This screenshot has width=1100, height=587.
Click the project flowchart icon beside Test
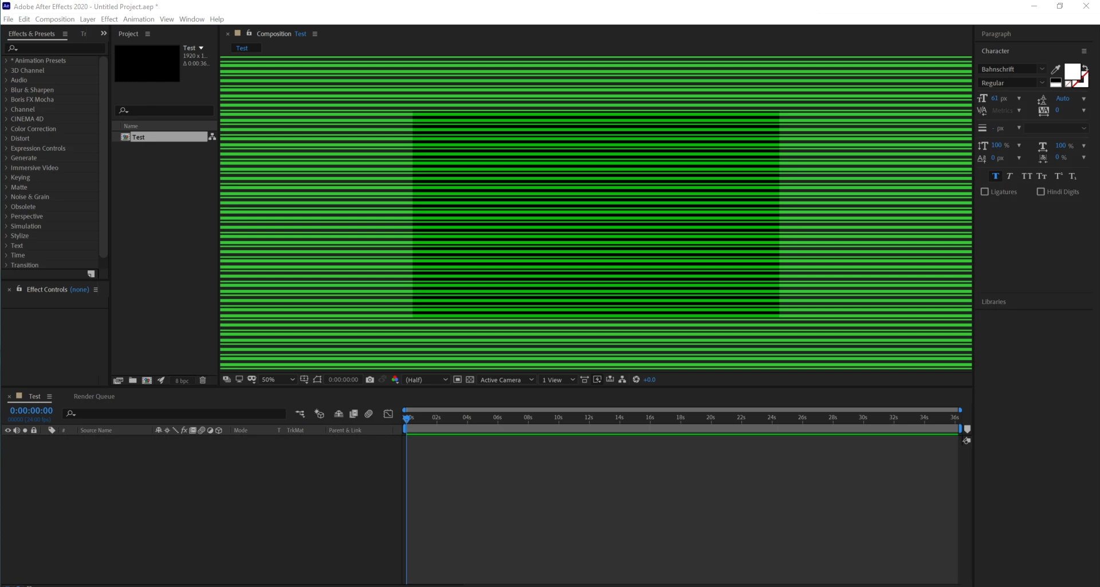click(x=212, y=137)
